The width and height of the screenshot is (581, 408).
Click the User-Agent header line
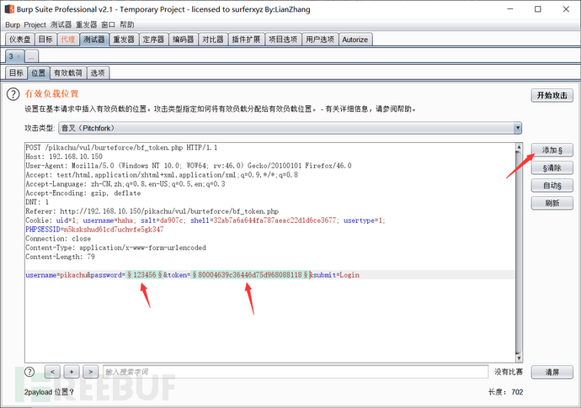click(189, 166)
